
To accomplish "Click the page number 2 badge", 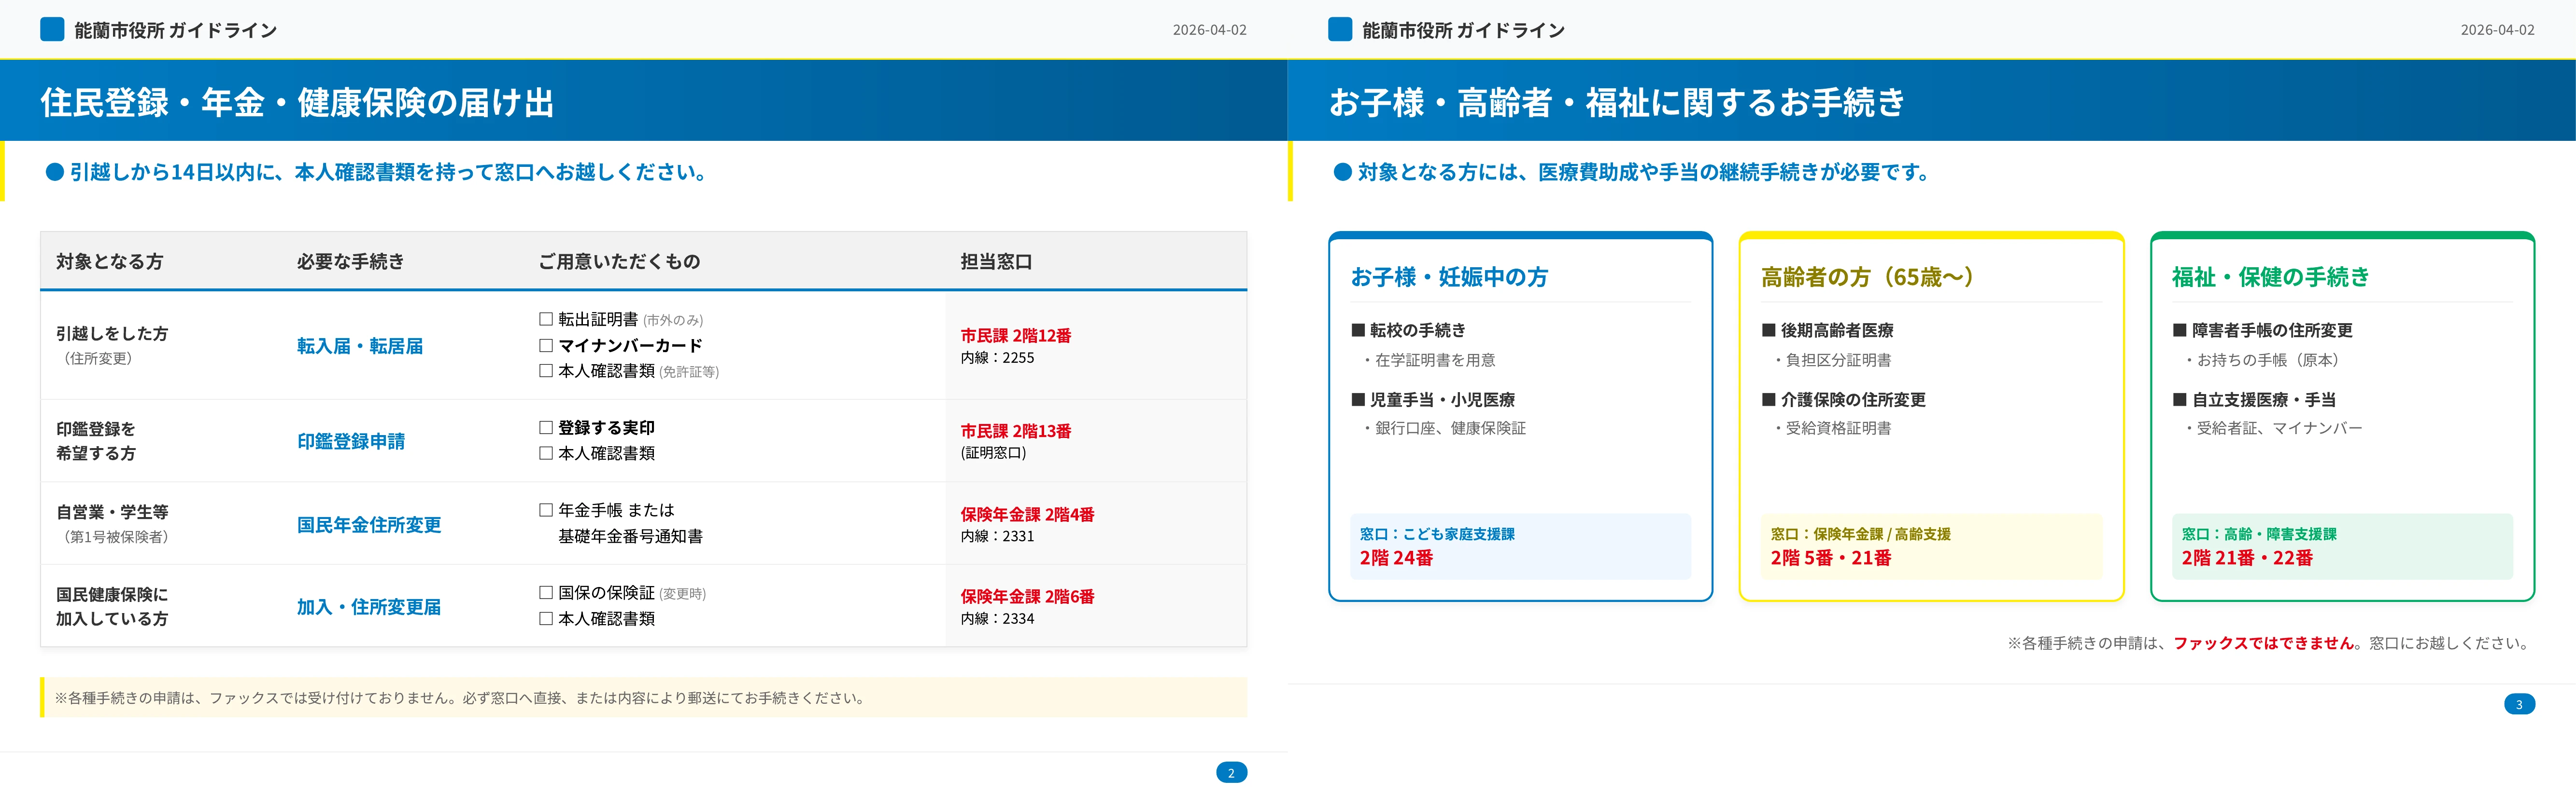I will [1231, 772].
